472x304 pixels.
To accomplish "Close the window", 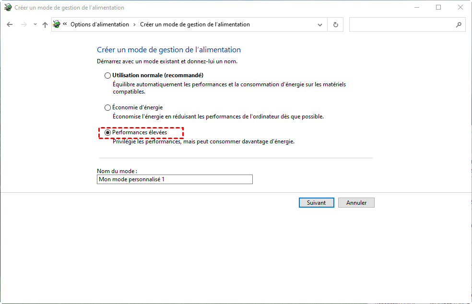I will tap(460, 7).
